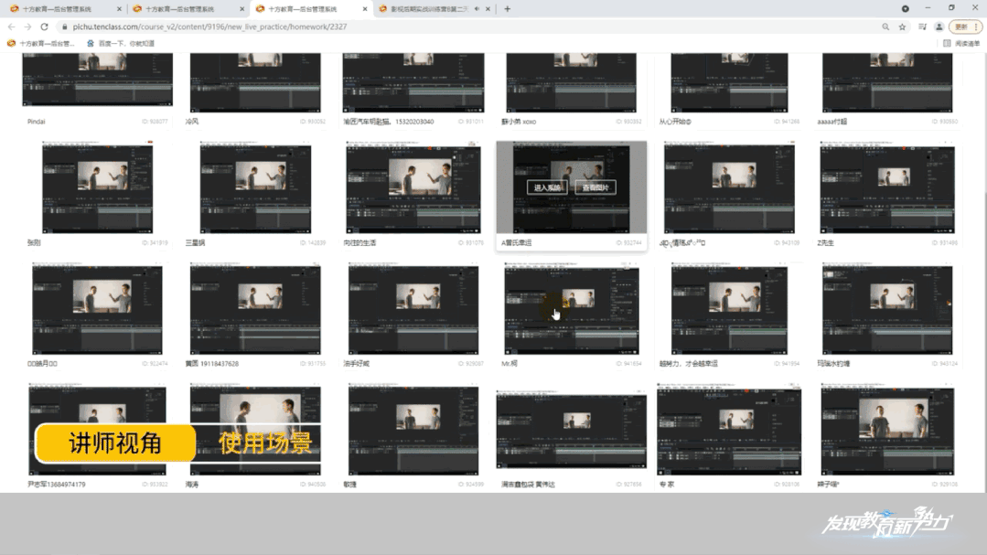987x555 pixels.
Task: Bookmark this page with the star icon
Action: click(902, 27)
